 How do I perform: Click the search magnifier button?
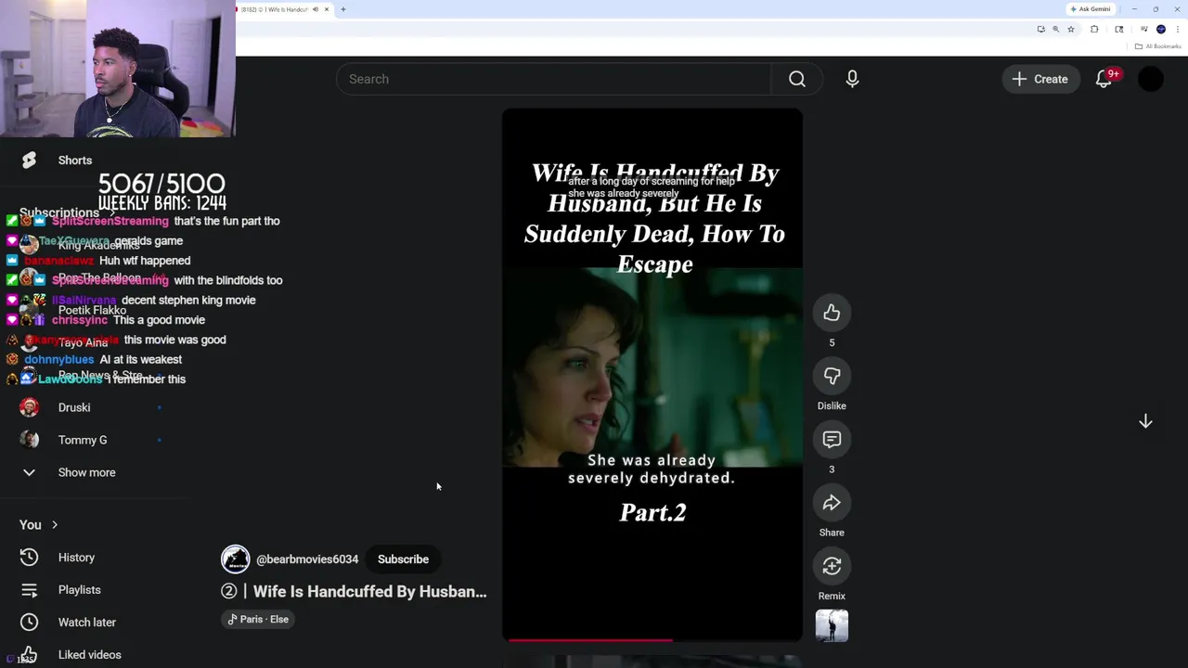pyautogui.click(x=796, y=79)
